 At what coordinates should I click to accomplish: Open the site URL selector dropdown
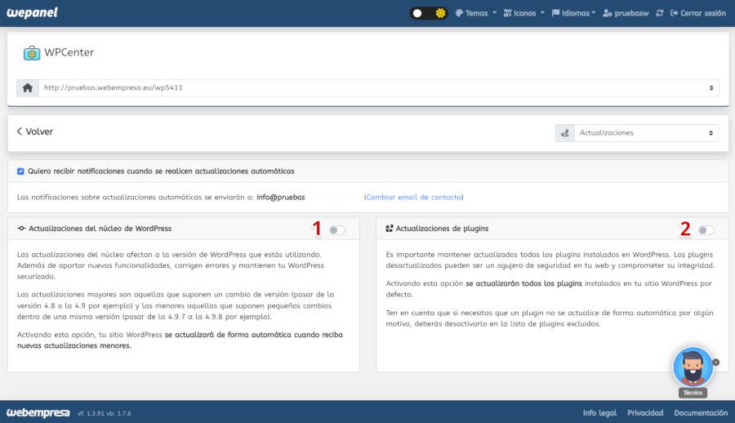[x=379, y=87]
